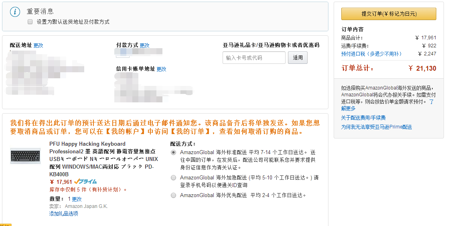
Task: Click the red item price ¥ 17,961
Action: pyautogui.click(x=61, y=182)
